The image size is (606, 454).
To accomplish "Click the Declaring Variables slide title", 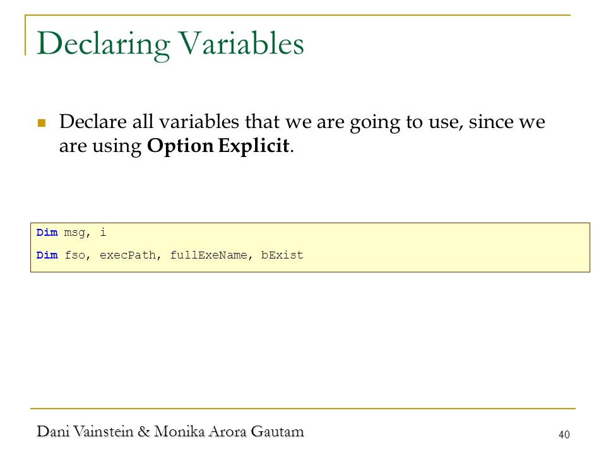I will coord(170,44).
